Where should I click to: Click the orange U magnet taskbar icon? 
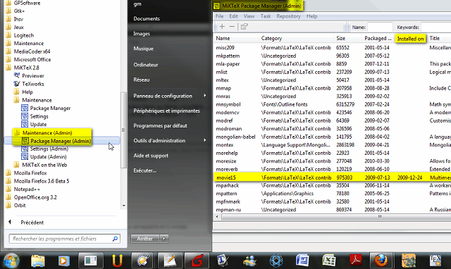click(117, 261)
